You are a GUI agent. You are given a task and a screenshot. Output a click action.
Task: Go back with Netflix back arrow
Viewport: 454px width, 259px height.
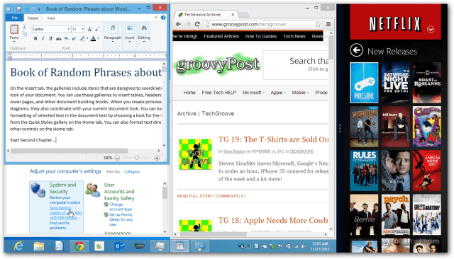click(356, 50)
